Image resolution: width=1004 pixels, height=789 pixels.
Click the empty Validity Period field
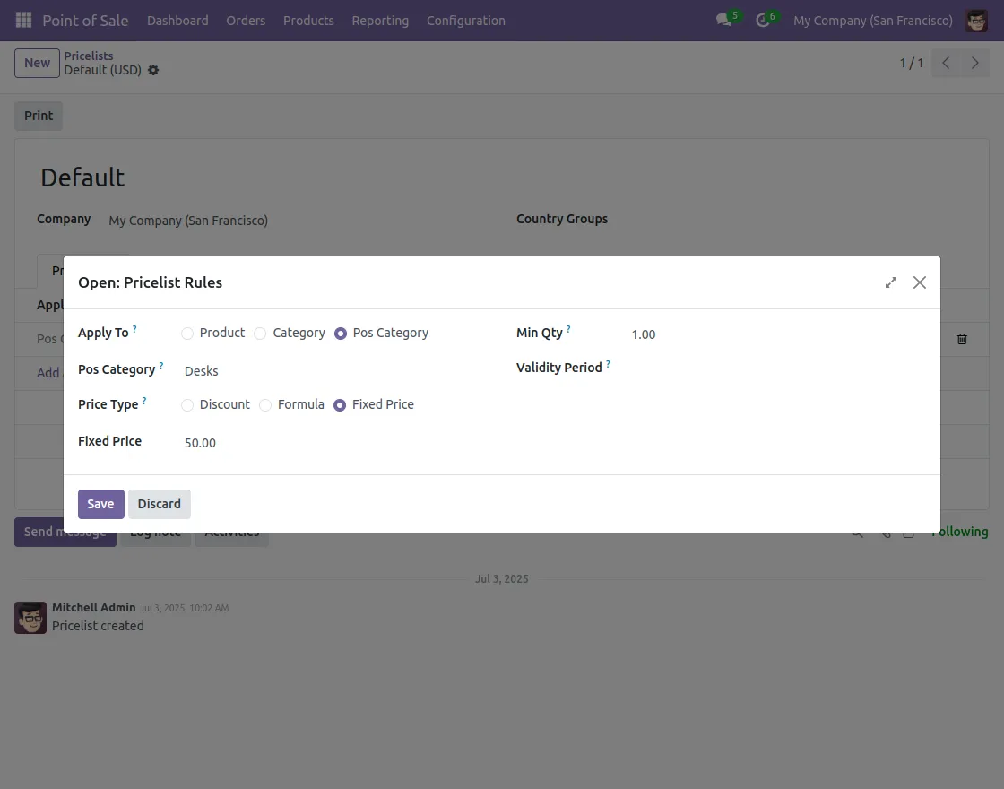point(778,368)
